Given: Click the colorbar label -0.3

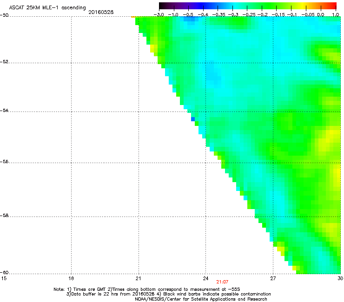Looking at the screenshot, I should tap(233, 15).
